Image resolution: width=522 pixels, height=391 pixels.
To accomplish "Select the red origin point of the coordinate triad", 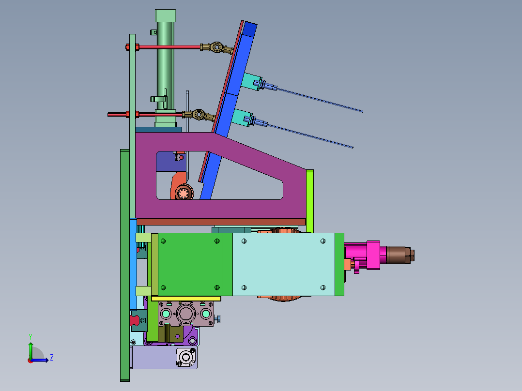I will pos(31,361).
